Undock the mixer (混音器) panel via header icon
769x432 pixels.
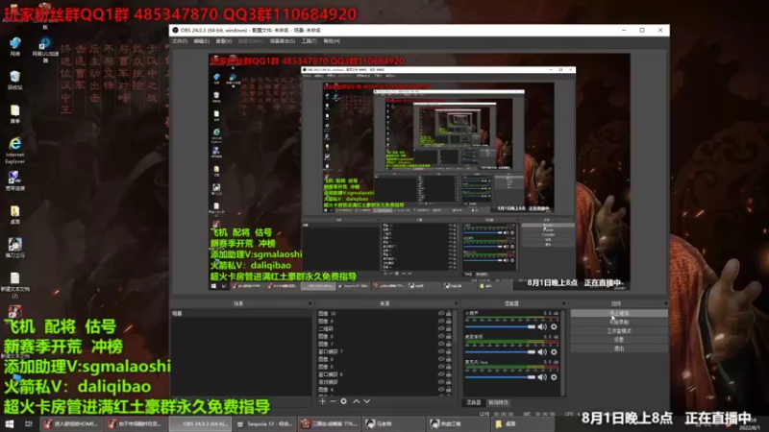tap(563, 303)
